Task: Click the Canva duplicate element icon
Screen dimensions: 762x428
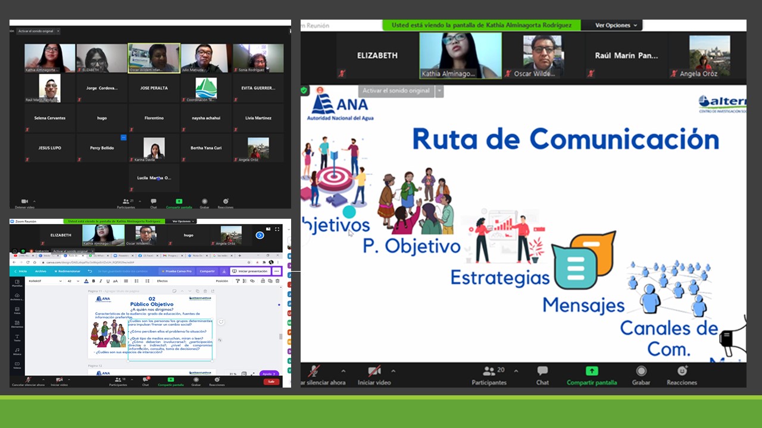Action: (270, 281)
